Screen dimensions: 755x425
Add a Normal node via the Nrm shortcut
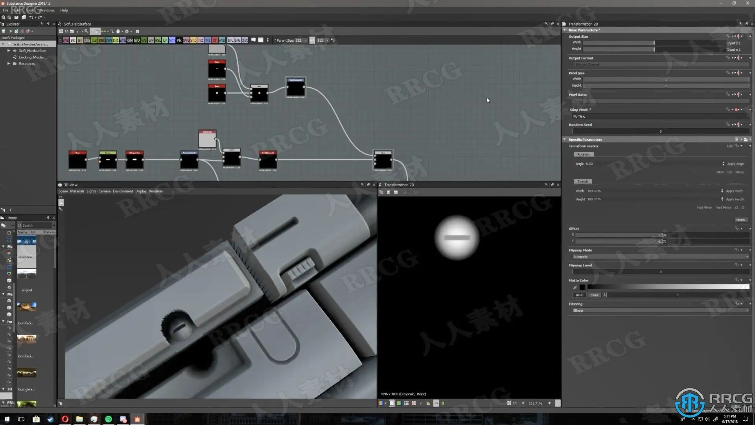(172, 40)
